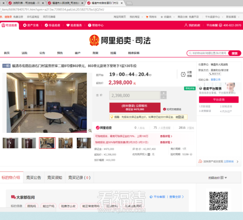Click the 登录 link in reminder bar
The image size is (243, 220).
pyautogui.click(x=181, y=117)
